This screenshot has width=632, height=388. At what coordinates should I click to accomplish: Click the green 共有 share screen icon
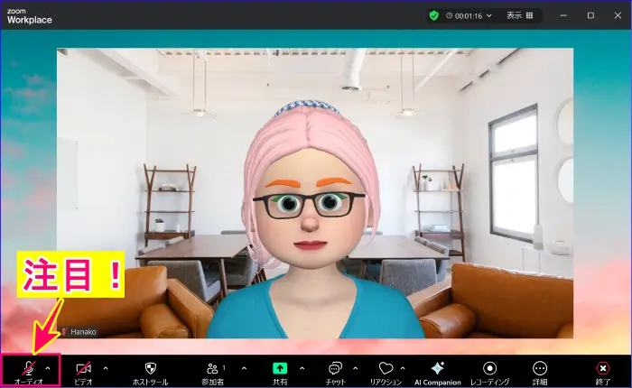pyautogui.click(x=280, y=368)
